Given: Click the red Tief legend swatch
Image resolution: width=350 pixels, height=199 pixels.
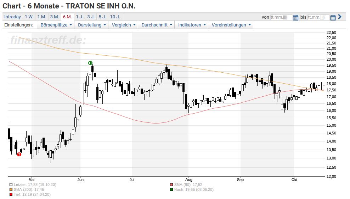Looking at the screenshot, I should (11, 194).
